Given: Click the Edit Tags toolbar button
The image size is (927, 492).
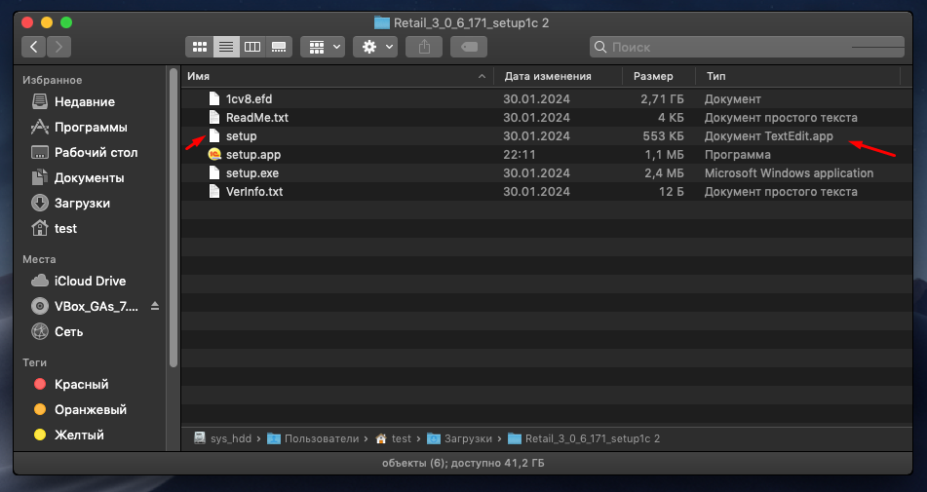Looking at the screenshot, I should coord(469,47).
